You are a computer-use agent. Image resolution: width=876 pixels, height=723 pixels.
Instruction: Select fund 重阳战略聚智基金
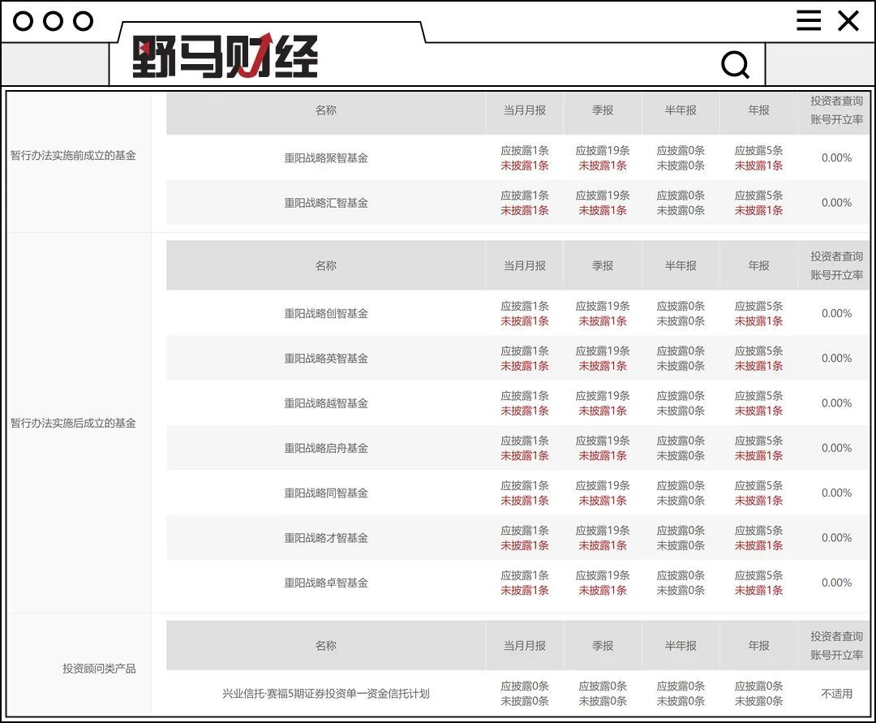pos(326,158)
